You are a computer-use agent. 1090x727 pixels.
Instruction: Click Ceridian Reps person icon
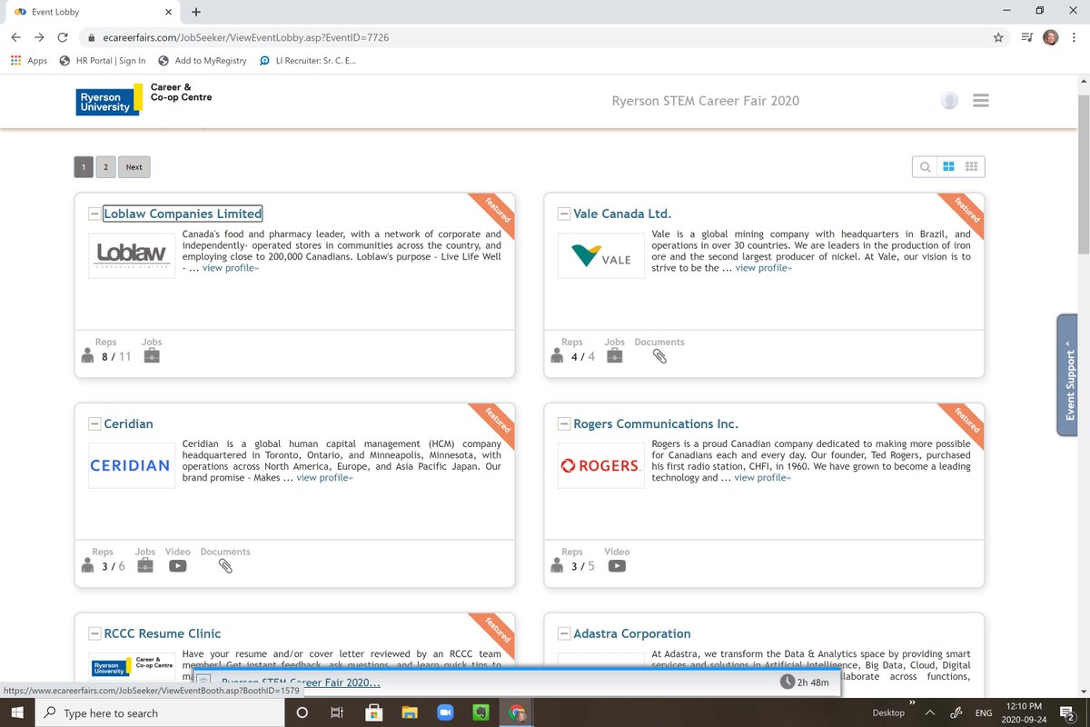87,566
